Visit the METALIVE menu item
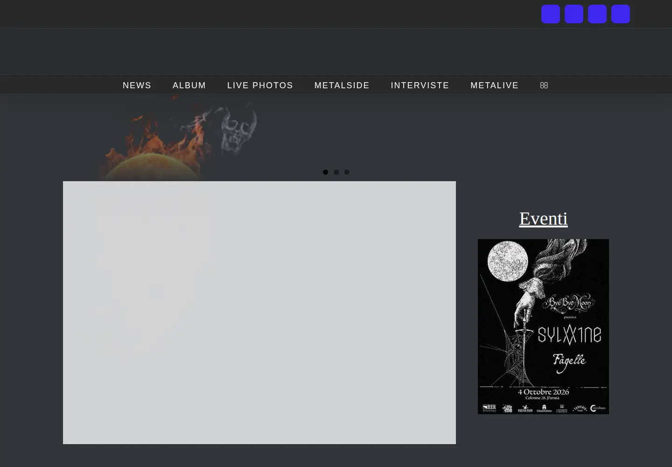Screen dimensions: 672x467 point(494,85)
